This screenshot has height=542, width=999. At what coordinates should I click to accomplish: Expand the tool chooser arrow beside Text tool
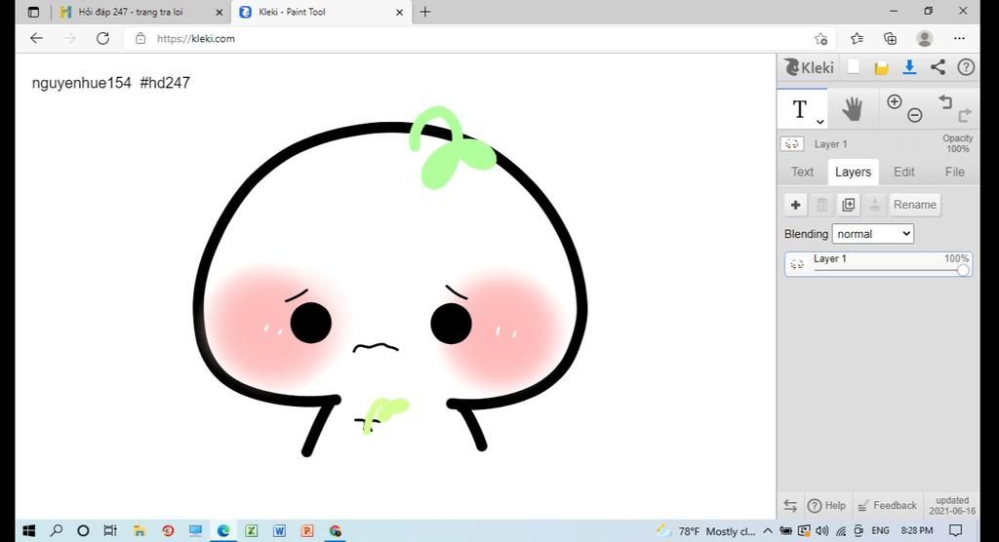click(819, 121)
